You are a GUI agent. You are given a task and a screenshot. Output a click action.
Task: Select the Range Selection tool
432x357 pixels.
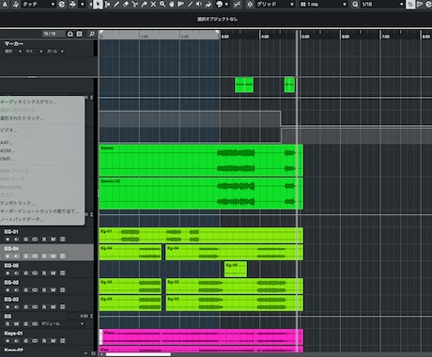point(107,5)
